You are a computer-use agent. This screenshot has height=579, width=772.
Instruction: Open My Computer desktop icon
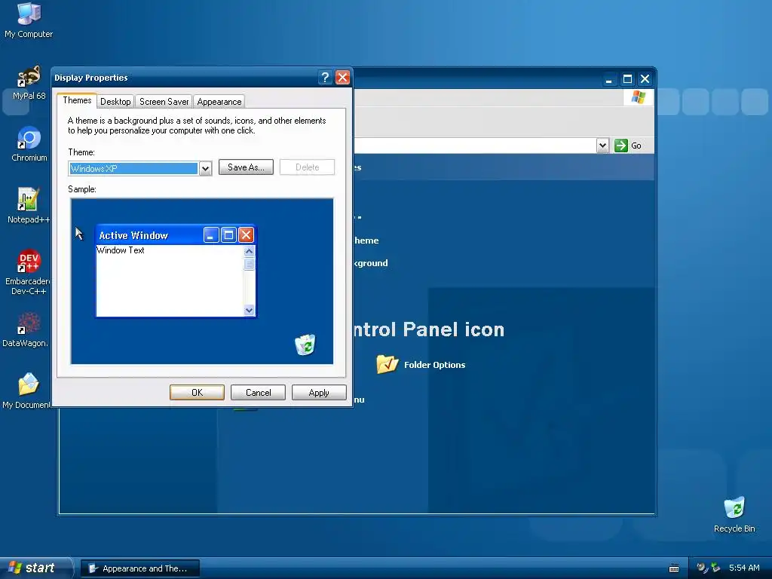(x=29, y=20)
